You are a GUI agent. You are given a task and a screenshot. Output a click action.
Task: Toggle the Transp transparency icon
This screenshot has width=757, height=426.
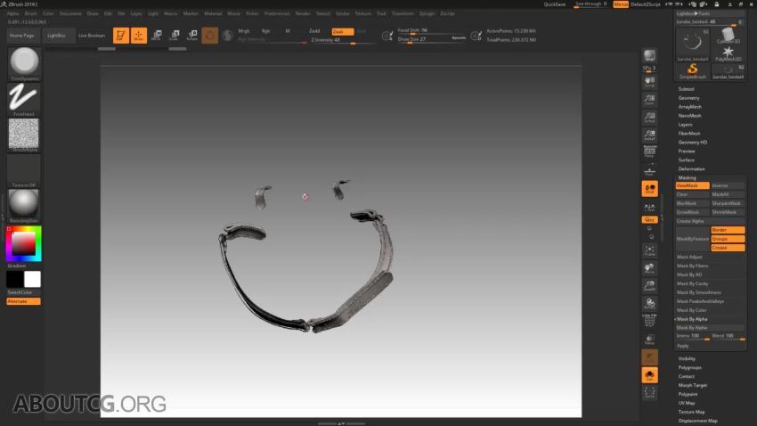click(650, 340)
